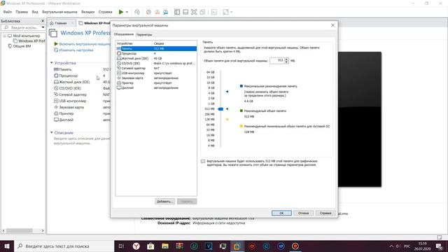
Task: Select Процессор row in hardware list
Action: pos(156,53)
